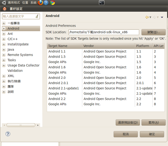Select the Android 1.6 target row
This screenshot has width=168, height=146.
point(106,67)
